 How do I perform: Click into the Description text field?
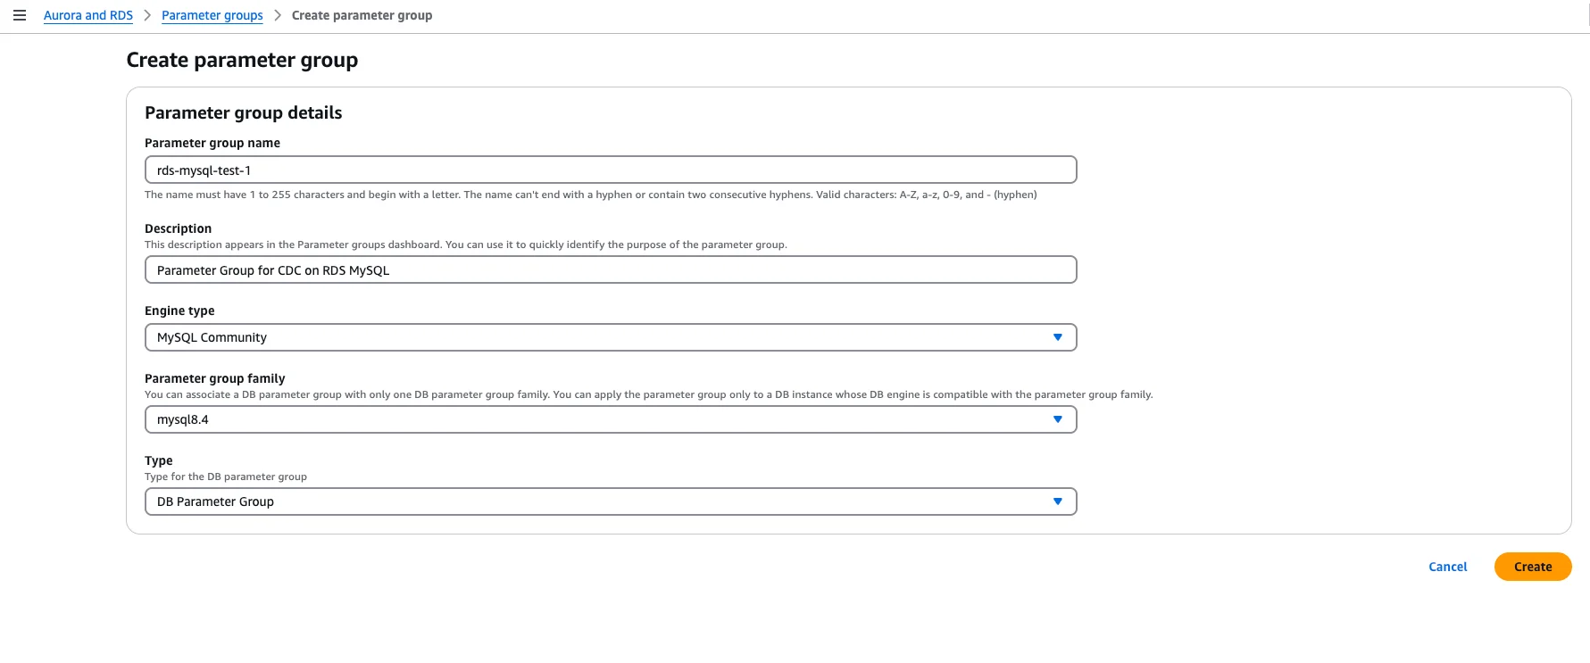point(611,269)
